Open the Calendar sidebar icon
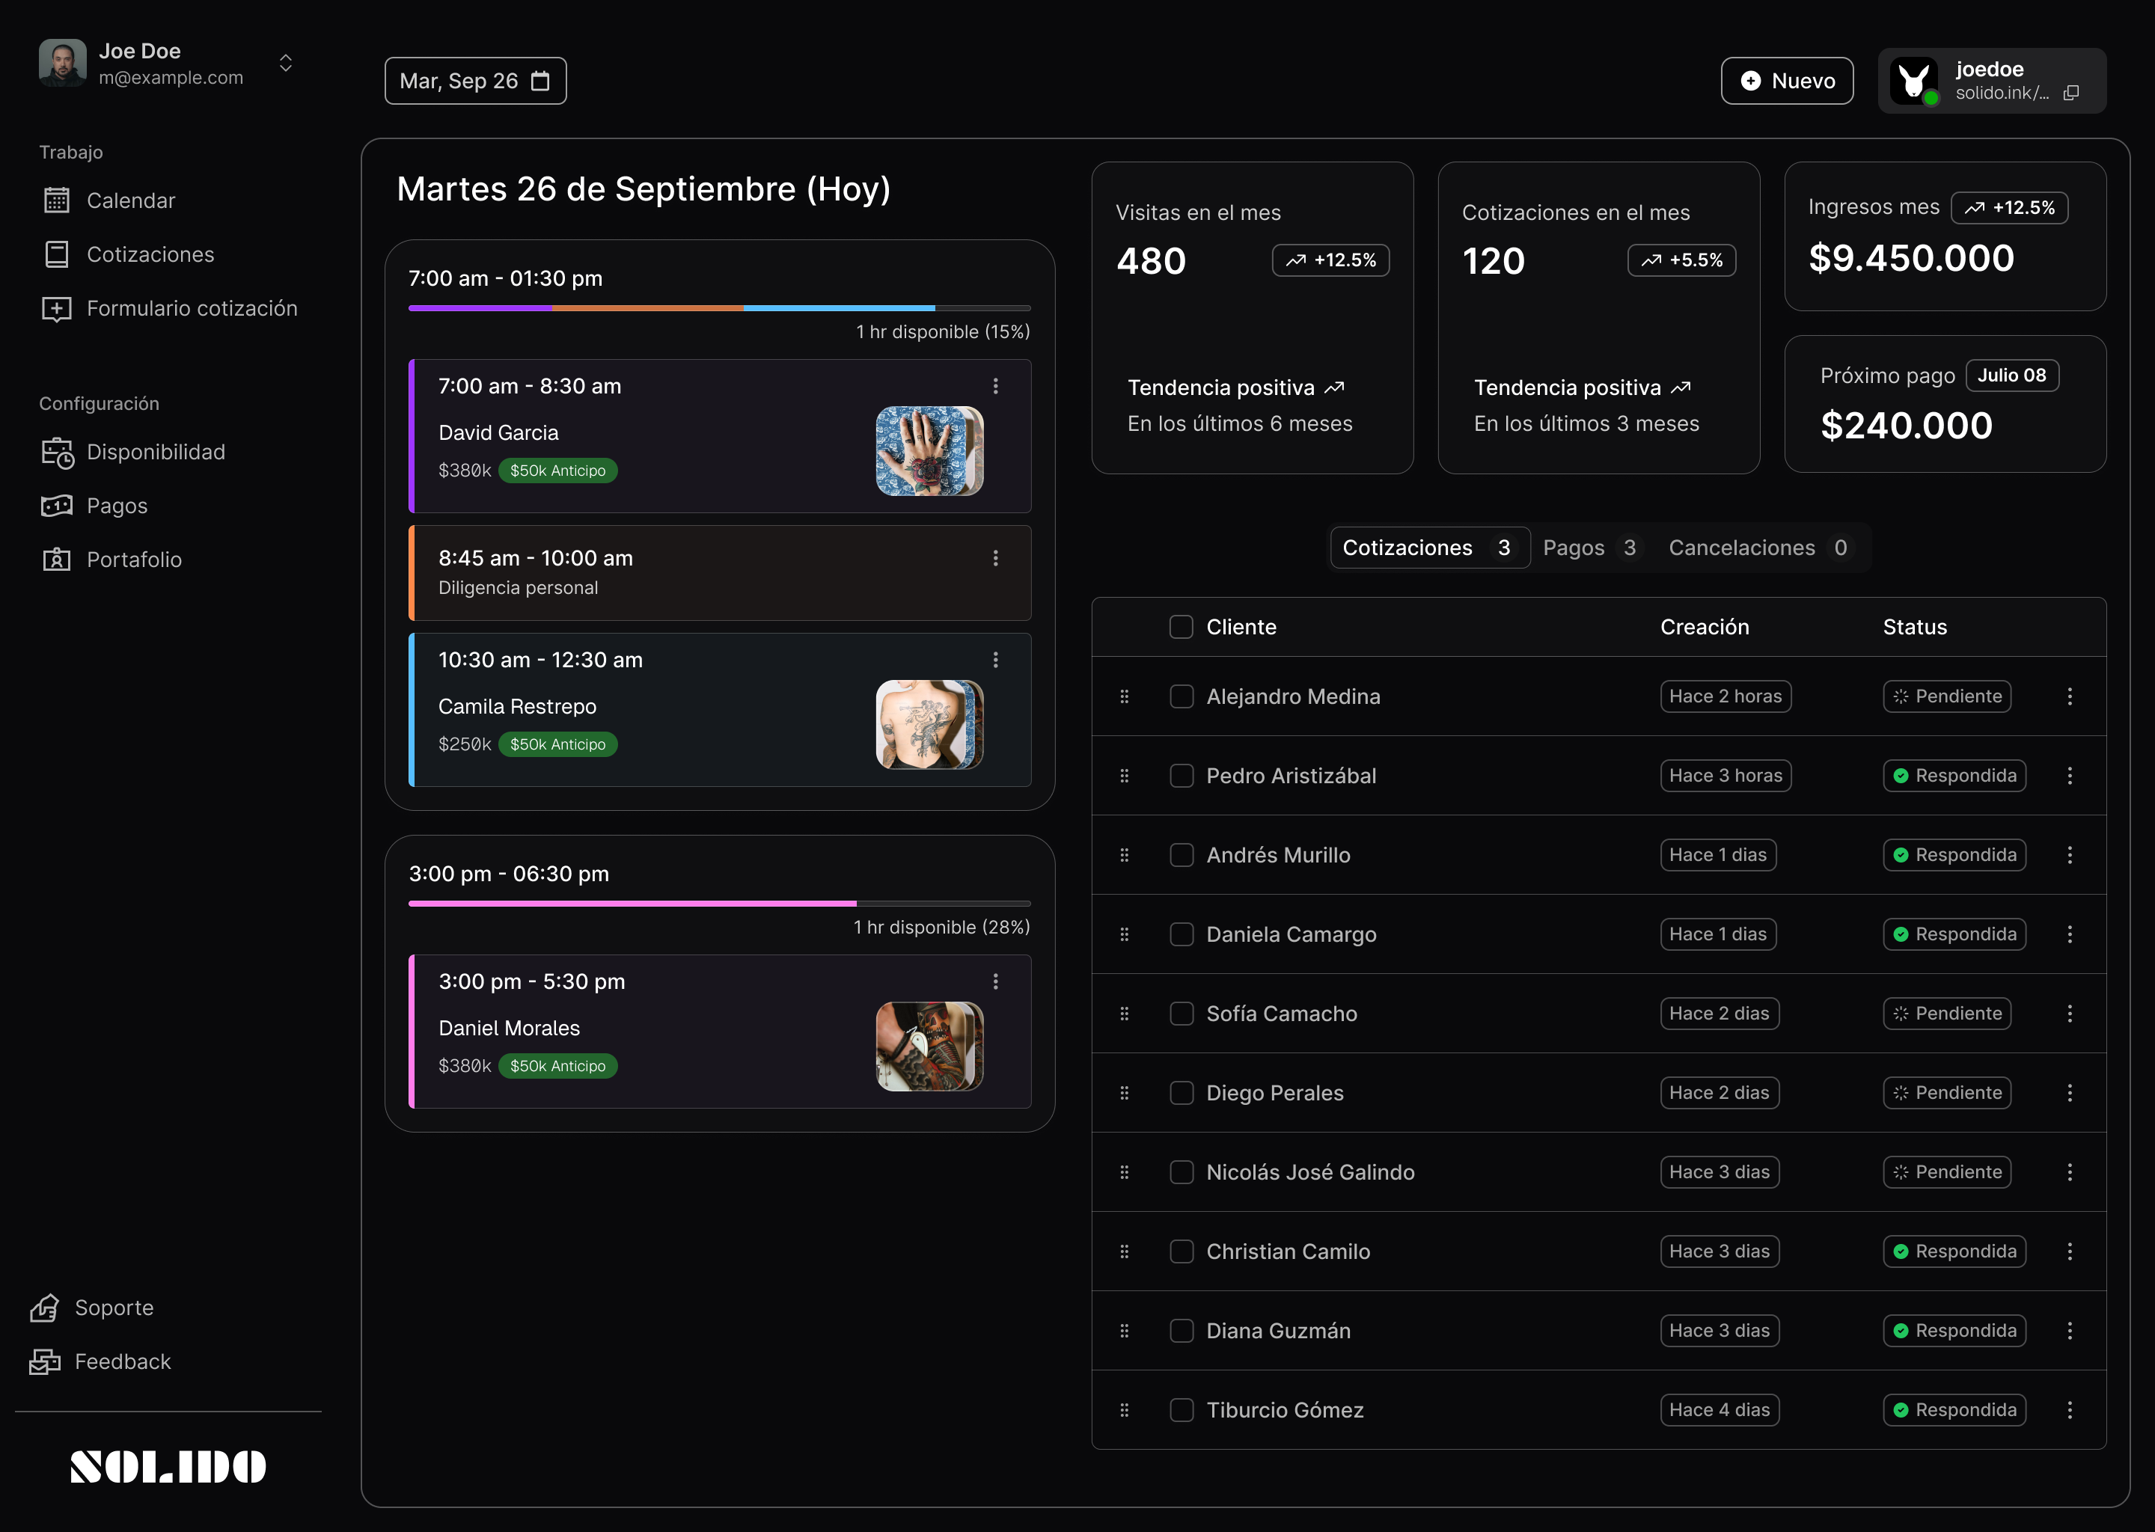The height and width of the screenshot is (1532, 2155). pyautogui.click(x=57, y=200)
